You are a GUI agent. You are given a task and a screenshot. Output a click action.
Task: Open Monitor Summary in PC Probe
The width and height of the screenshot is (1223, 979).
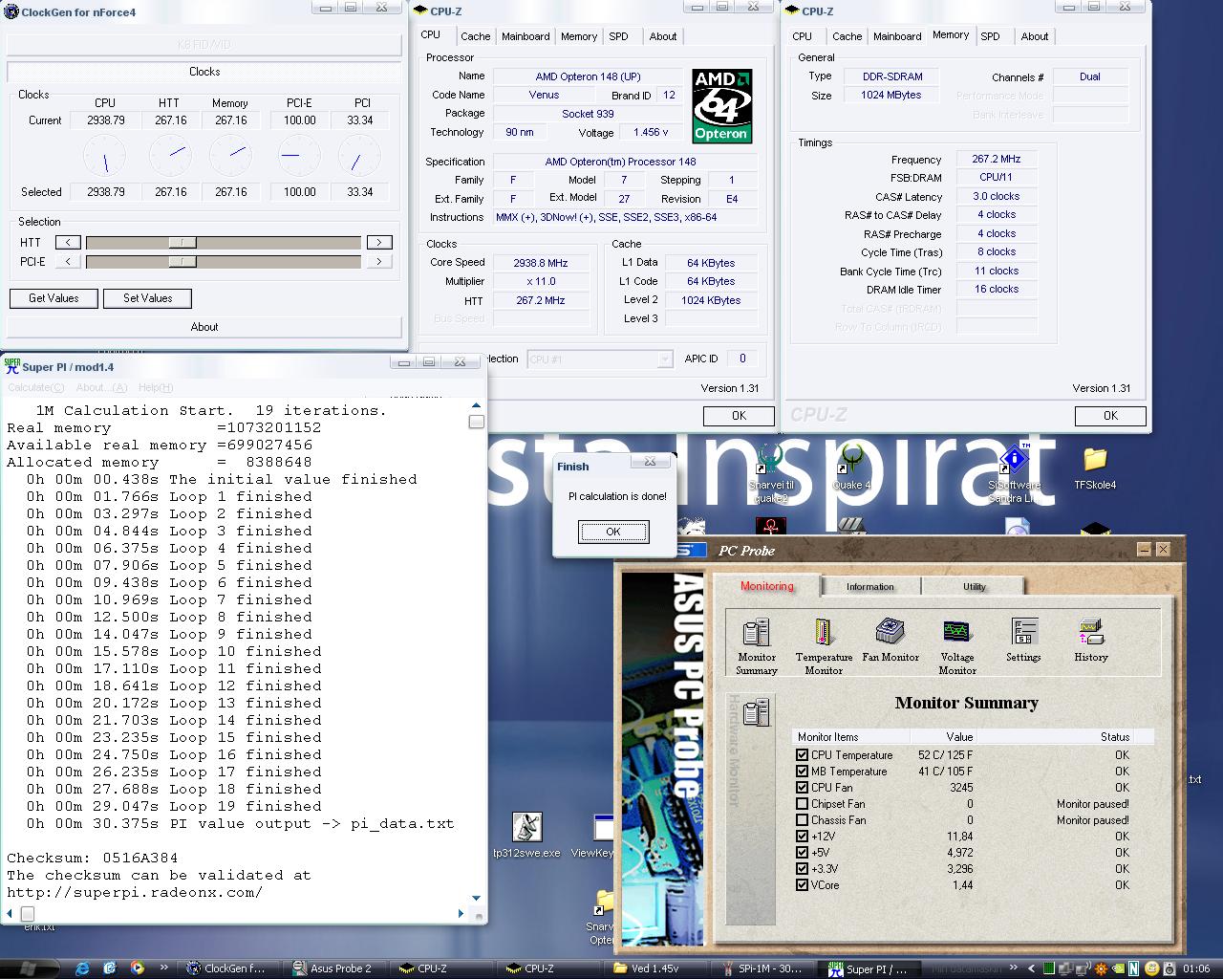coord(756,645)
